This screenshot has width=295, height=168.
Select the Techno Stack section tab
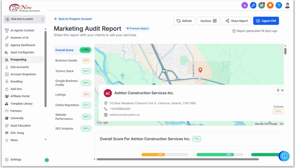(x=73, y=71)
